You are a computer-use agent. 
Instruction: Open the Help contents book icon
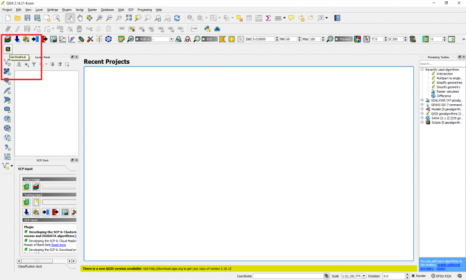click(337, 18)
